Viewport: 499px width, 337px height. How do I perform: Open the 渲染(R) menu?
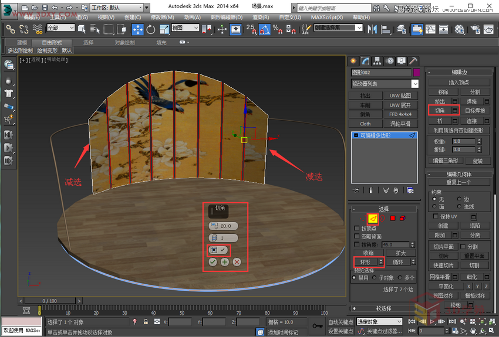pos(260,18)
